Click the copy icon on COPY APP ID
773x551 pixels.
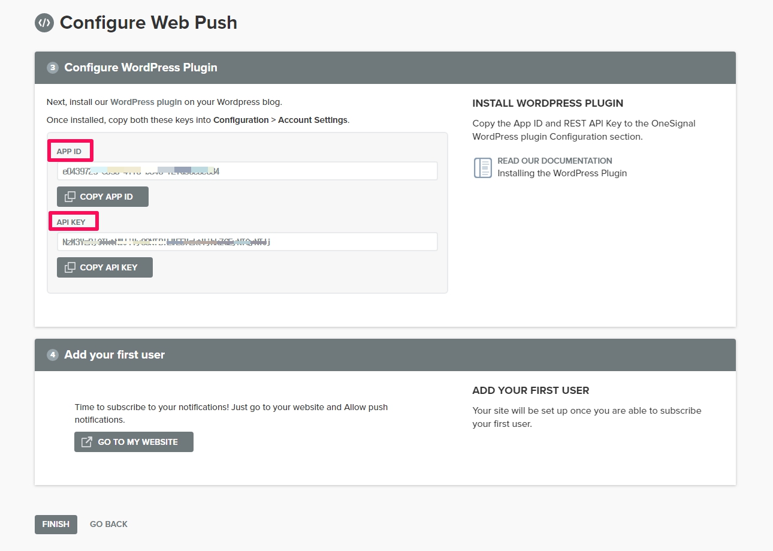click(x=70, y=197)
